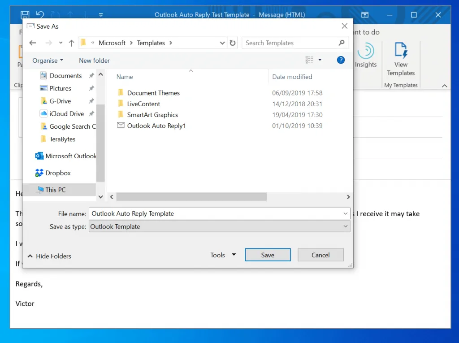Click the File name input field
The width and height of the screenshot is (459, 343).
click(215, 214)
